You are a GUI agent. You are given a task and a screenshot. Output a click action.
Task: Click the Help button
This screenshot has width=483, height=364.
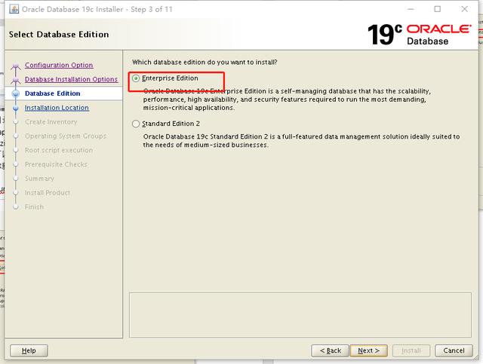point(29,350)
